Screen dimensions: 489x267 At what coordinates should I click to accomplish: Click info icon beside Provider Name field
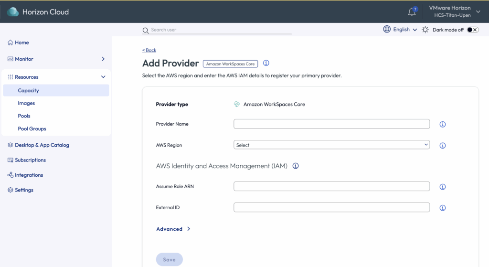(442, 124)
